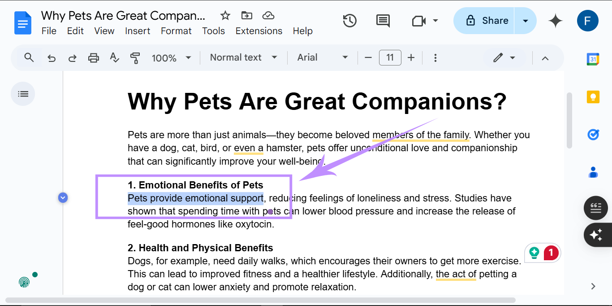Open the Arial font dropdown
The height and width of the screenshot is (306, 612).
(323, 57)
